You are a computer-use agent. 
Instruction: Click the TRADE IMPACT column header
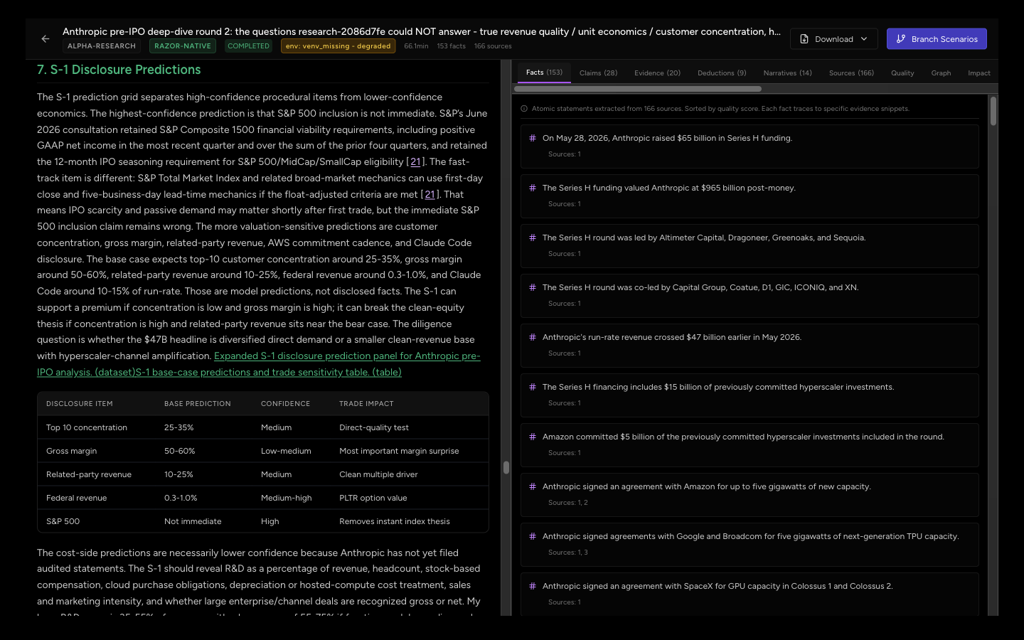(366, 404)
